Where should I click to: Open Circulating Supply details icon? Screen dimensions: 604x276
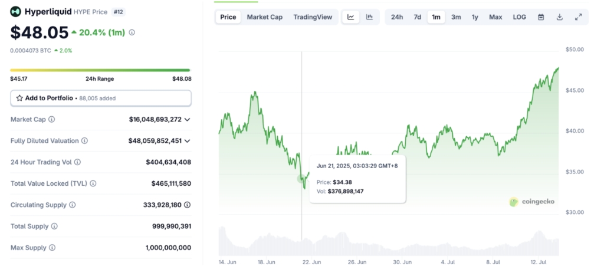(188, 205)
